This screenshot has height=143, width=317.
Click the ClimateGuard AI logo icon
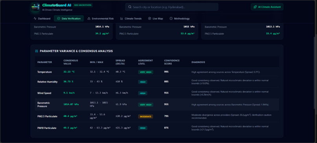[x=35, y=7]
